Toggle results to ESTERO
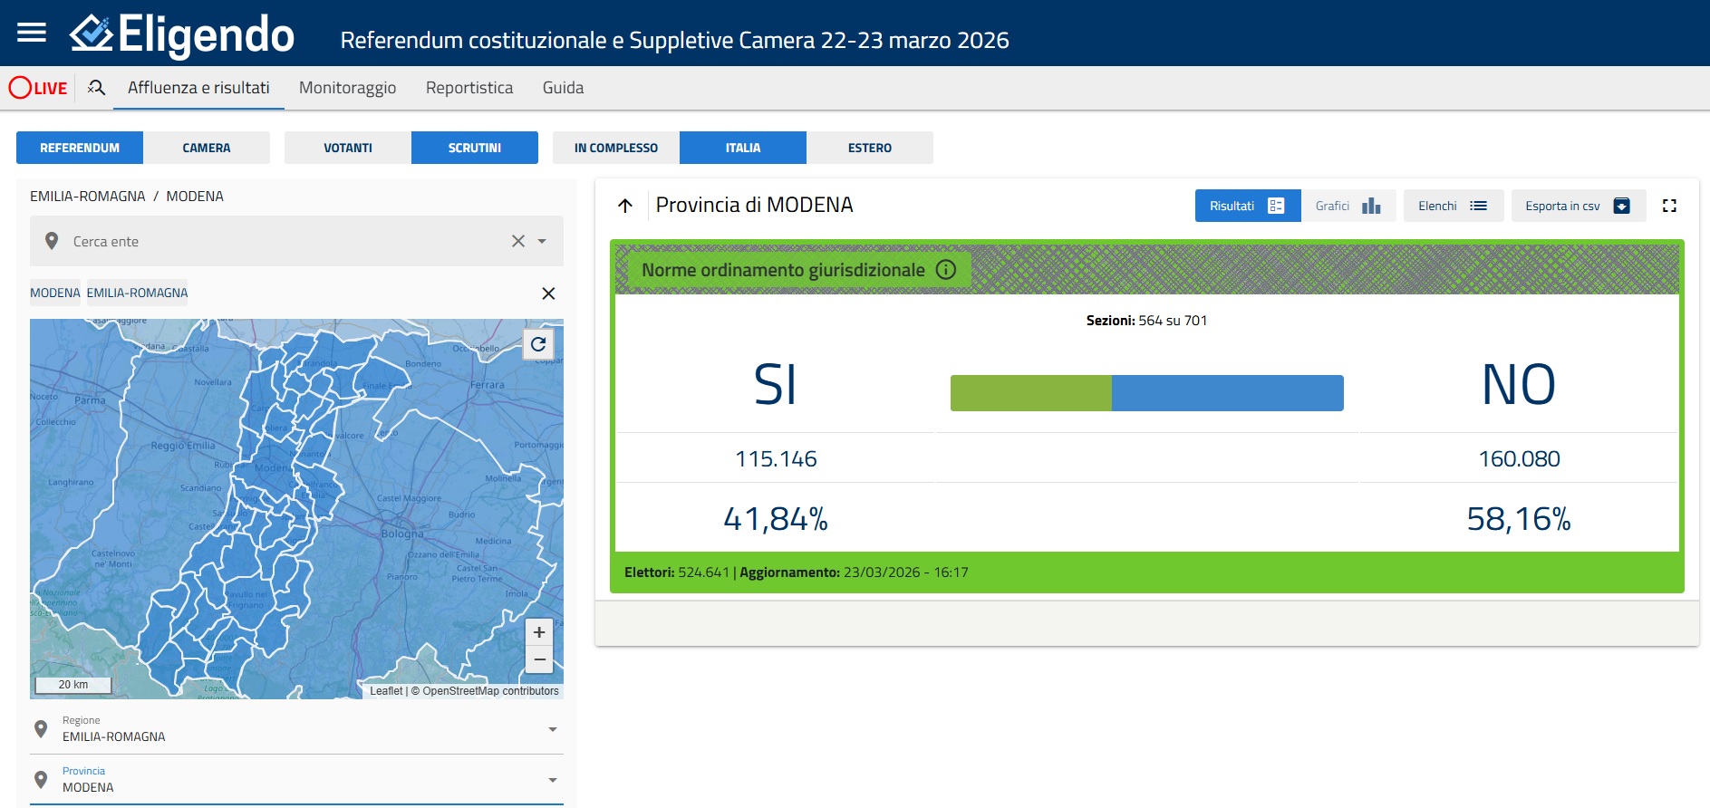 tap(869, 148)
